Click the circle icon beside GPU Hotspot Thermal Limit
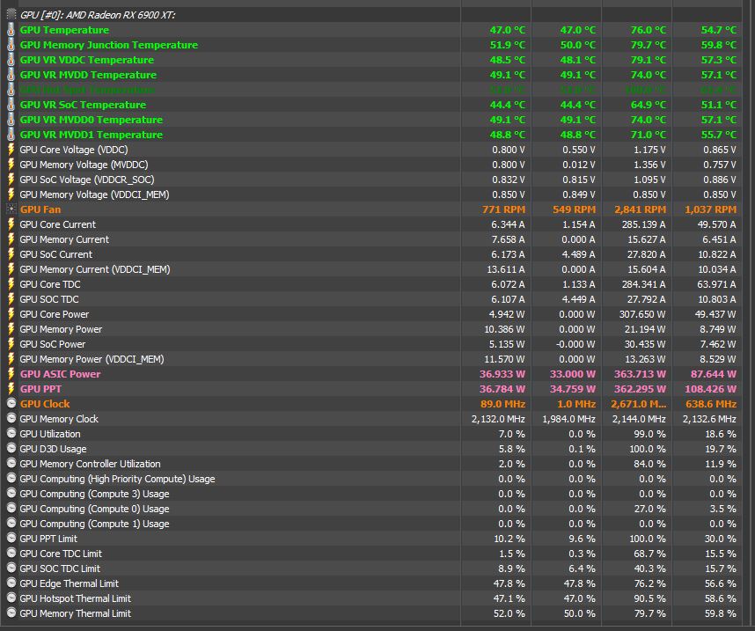 (11, 598)
